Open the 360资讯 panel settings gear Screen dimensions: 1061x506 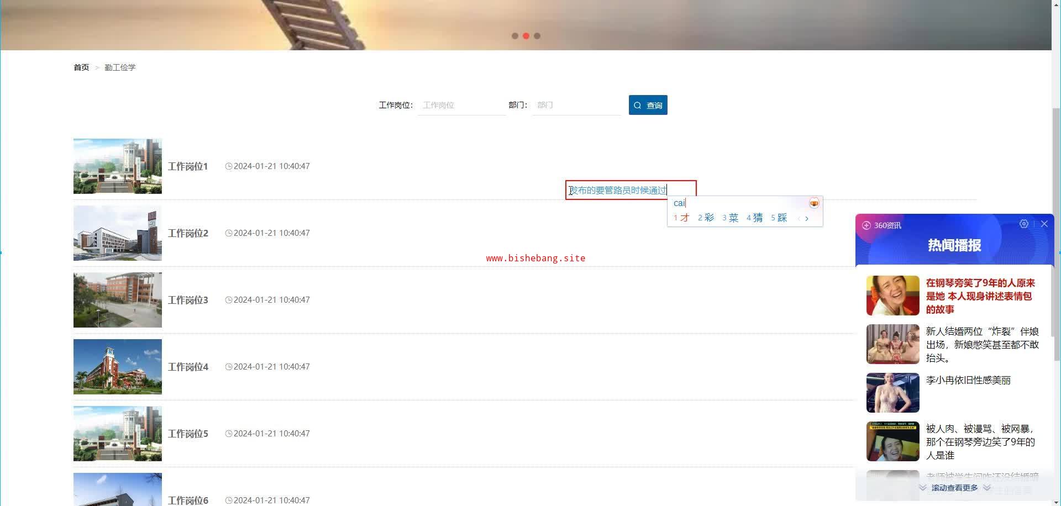pos(1024,224)
